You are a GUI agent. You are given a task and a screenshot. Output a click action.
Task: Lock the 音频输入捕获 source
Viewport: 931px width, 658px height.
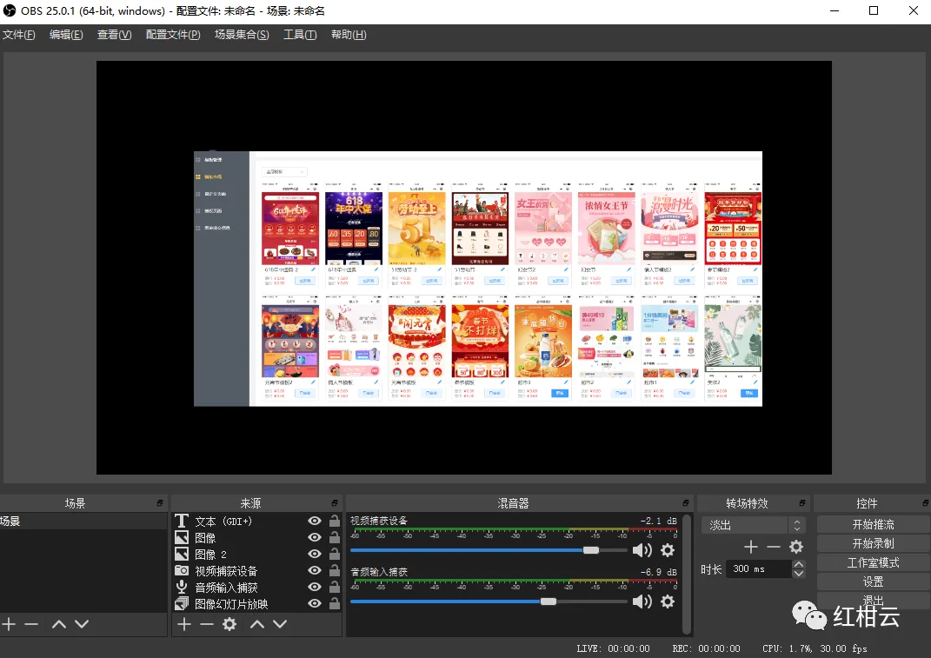(x=335, y=588)
